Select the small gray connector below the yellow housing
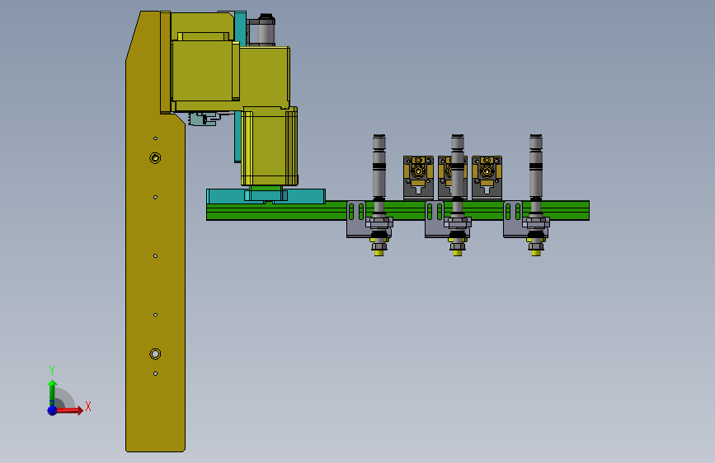This screenshot has height=463, width=715. coord(204,119)
